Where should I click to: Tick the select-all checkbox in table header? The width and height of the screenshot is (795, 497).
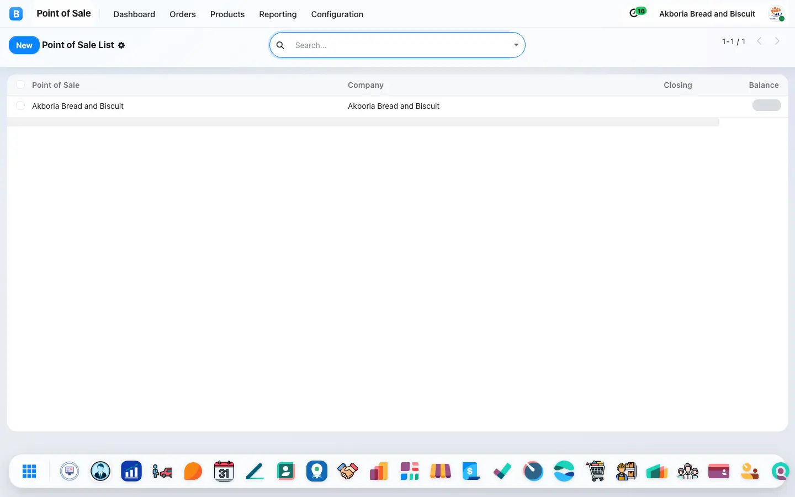coord(20,84)
